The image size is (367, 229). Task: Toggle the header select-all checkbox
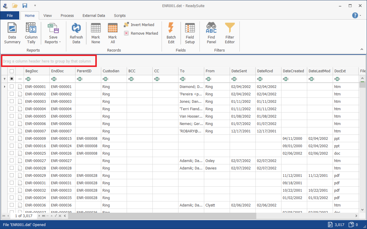[x=12, y=71]
